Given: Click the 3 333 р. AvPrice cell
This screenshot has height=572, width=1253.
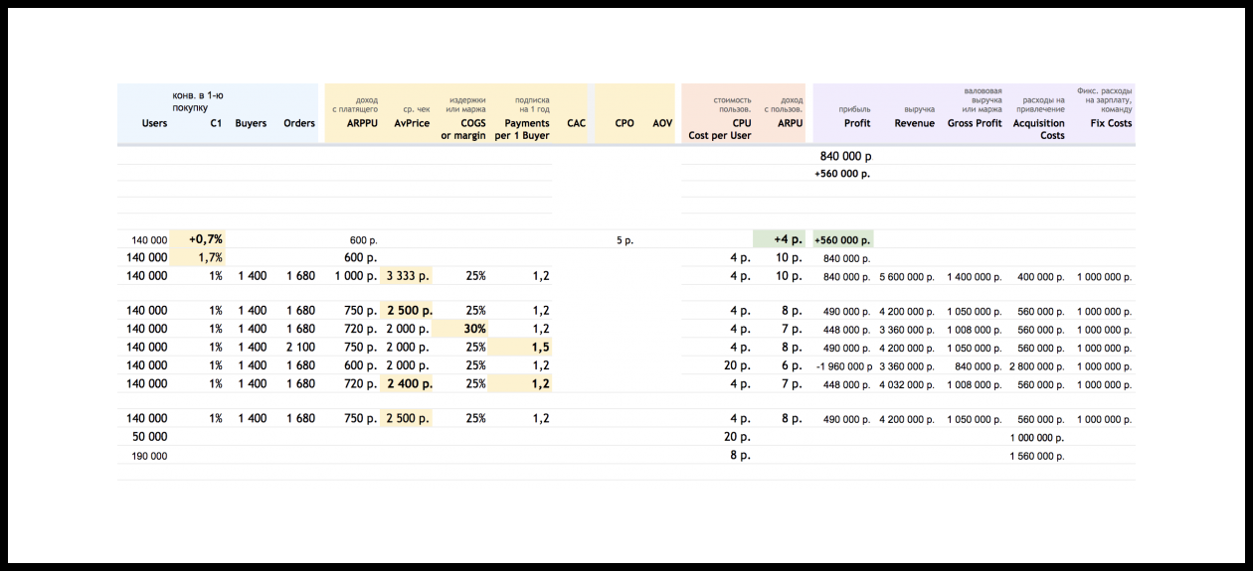Looking at the screenshot, I should 409,276.
